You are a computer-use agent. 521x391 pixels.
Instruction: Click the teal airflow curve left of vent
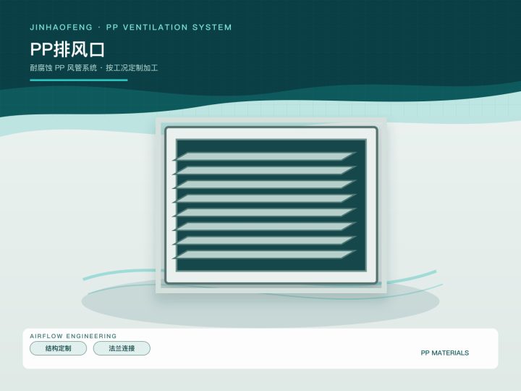coord(119,273)
